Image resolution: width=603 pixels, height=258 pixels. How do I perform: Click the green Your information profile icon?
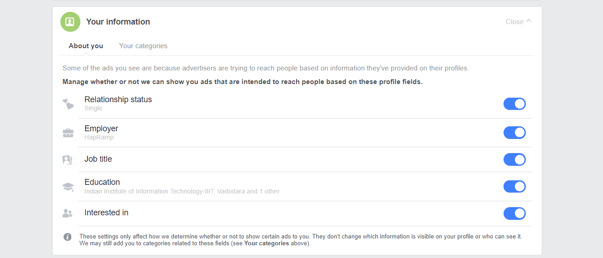pos(70,22)
